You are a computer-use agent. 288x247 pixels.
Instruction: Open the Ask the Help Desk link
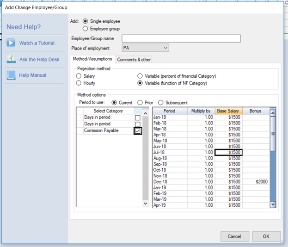click(x=39, y=59)
